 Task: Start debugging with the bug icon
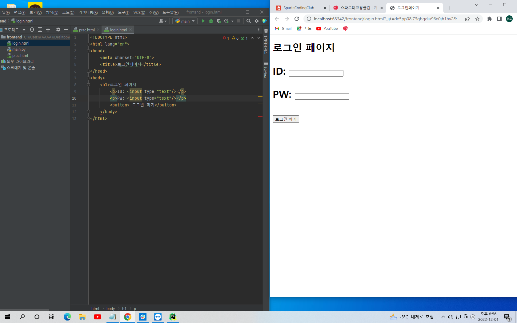(x=211, y=21)
